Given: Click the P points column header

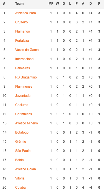Looking at the screenshot, I should click(99, 4).
